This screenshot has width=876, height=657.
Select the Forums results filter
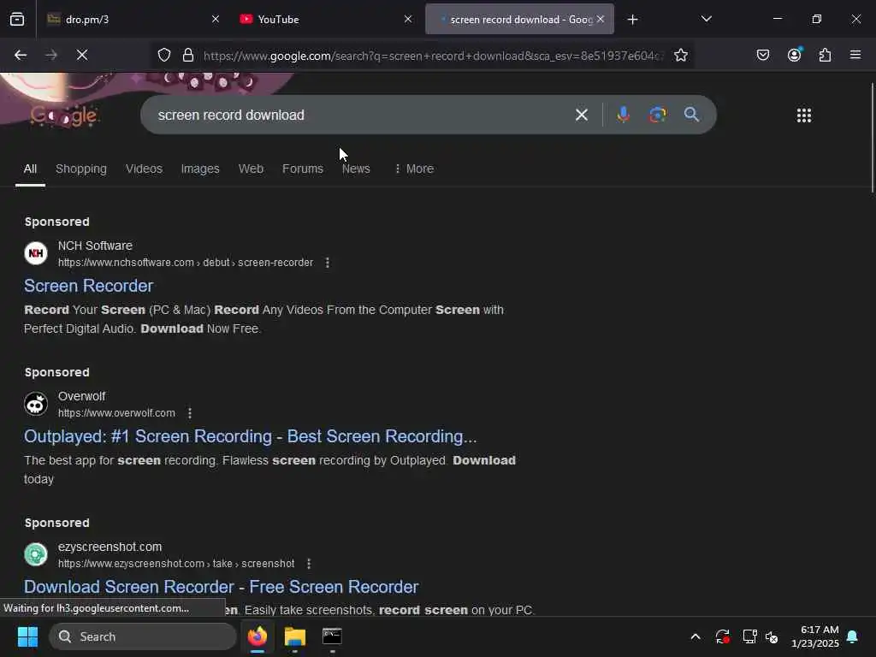coord(303,169)
